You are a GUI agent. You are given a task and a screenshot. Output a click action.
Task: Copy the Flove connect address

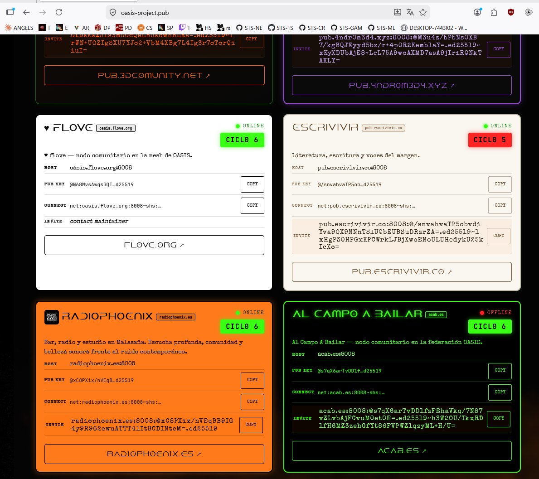click(253, 205)
